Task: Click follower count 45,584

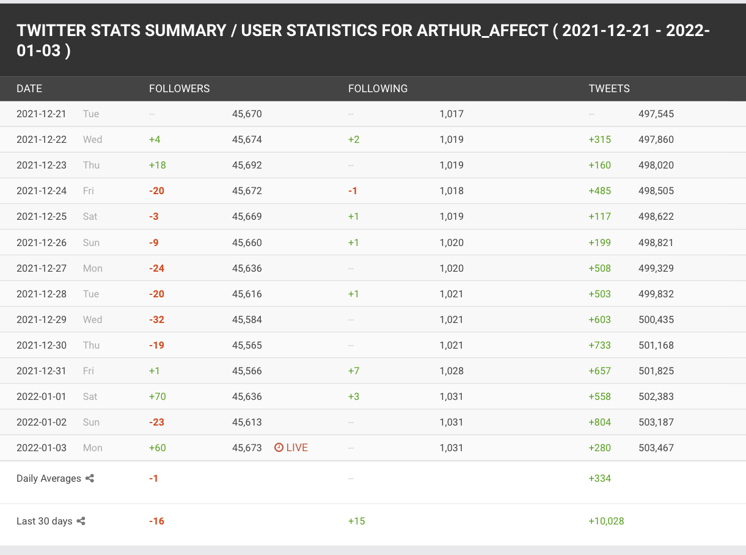Action: pos(247,319)
